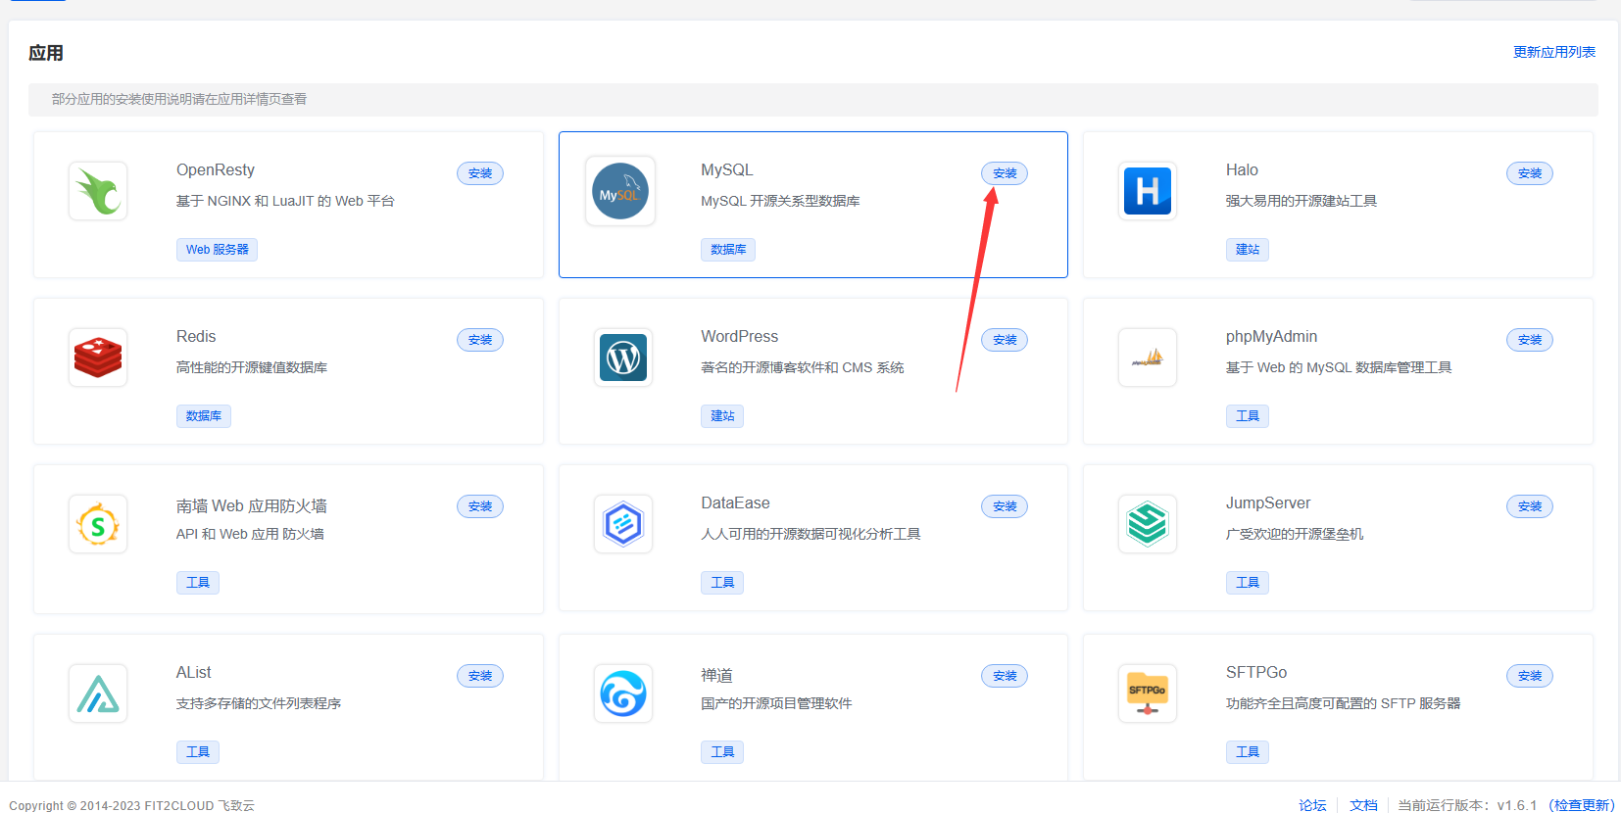
Task: Click the Redis red cube icon
Action: click(98, 358)
